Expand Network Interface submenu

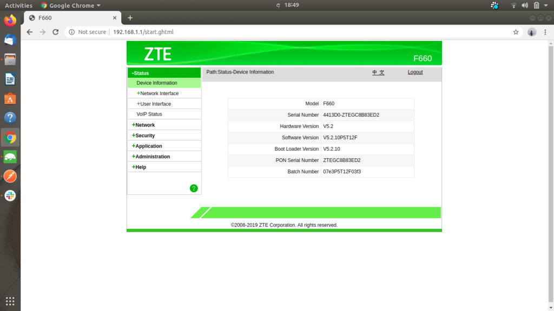pyautogui.click(x=159, y=93)
